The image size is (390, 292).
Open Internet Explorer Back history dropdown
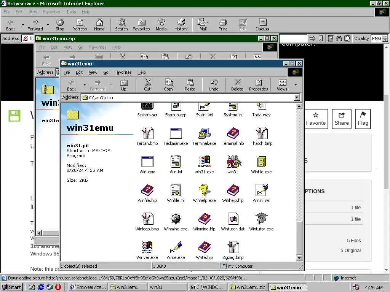pos(23,25)
